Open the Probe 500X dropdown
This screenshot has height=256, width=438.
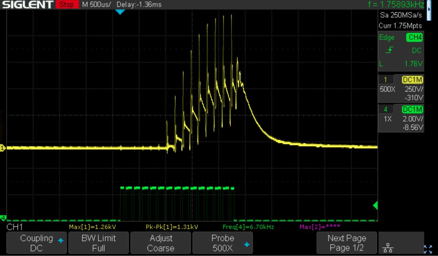[223, 243]
